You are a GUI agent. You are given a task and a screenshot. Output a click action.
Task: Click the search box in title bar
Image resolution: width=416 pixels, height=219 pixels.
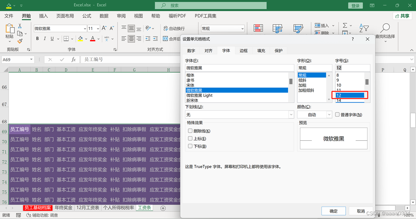[211, 5]
